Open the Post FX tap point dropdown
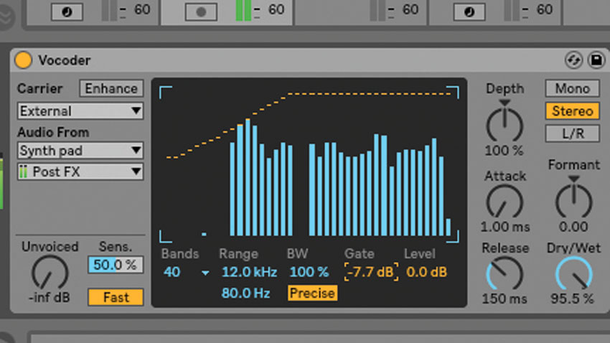This screenshot has height=343, width=610. click(x=80, y=171)
